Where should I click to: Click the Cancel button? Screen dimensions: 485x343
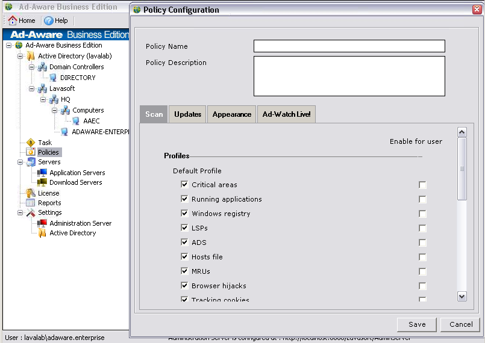click(460, 324)
